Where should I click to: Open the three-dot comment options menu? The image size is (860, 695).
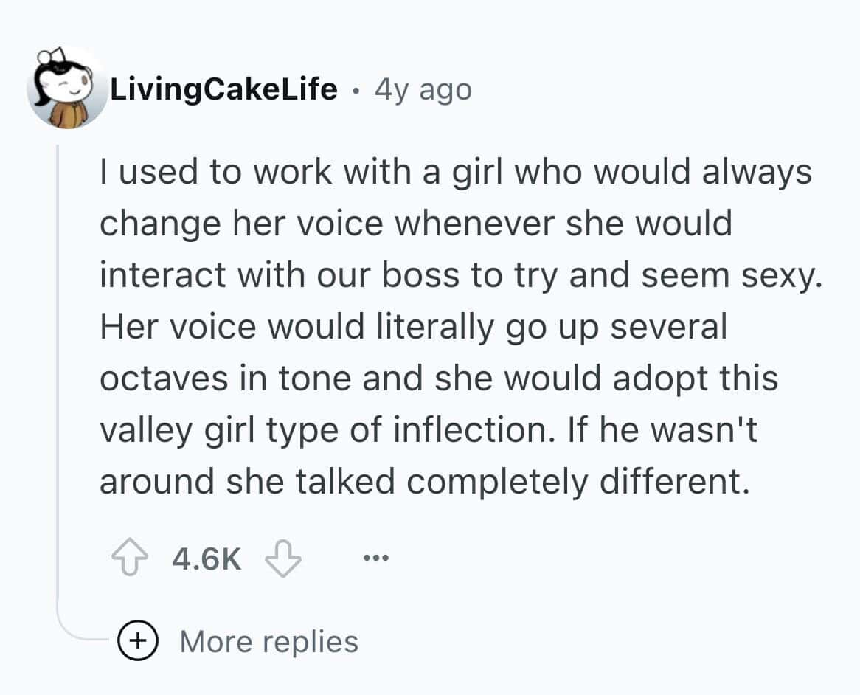point(375,559)
